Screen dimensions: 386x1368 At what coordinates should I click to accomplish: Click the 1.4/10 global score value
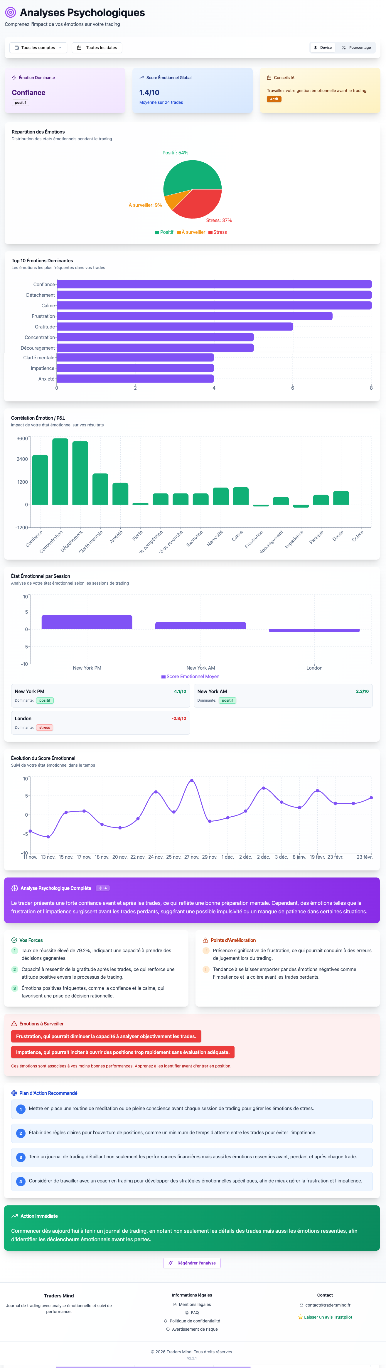[149, 92]
